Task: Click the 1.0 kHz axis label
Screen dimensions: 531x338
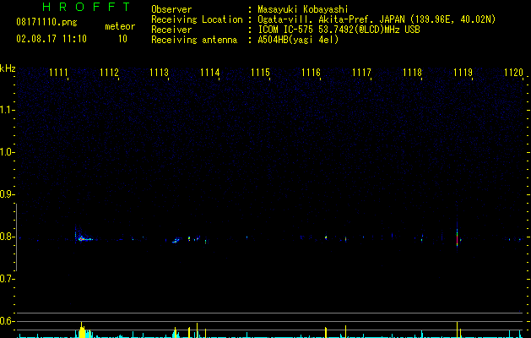Action: click(7, 152)
